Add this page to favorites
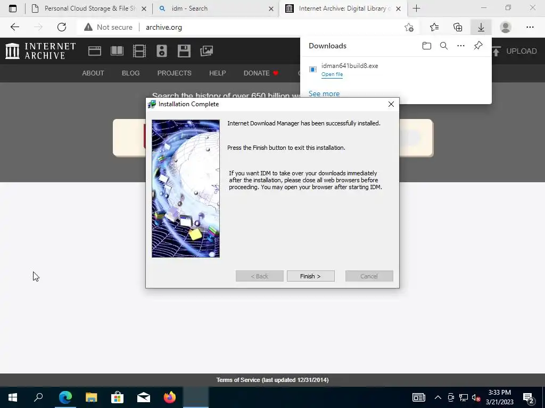Viewport: 545px width, 408px height. pyautogui.click(x=409, y=27)
